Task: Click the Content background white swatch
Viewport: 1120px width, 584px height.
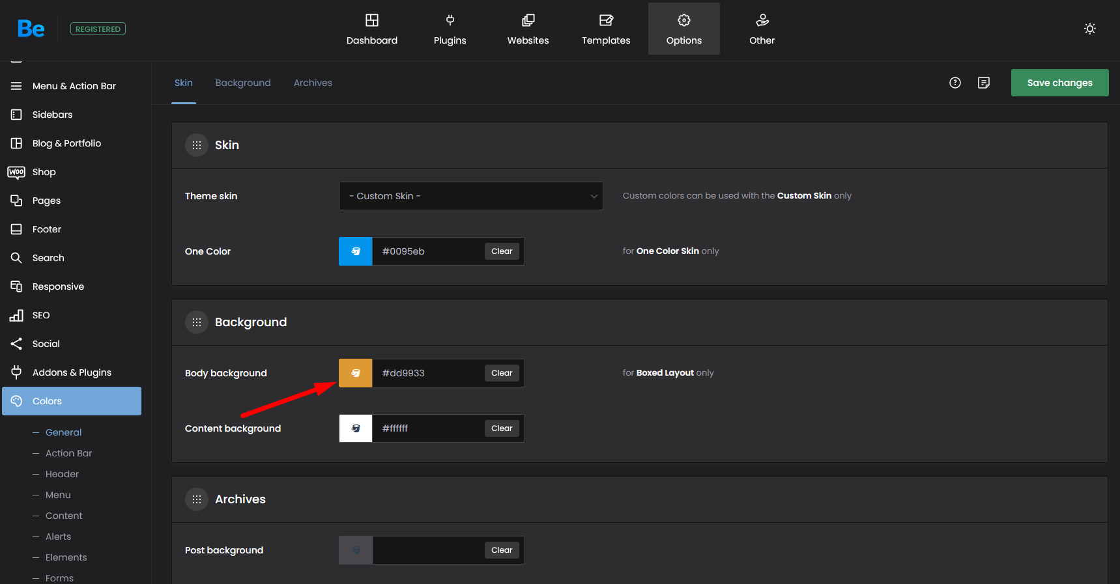Action: 356,428
